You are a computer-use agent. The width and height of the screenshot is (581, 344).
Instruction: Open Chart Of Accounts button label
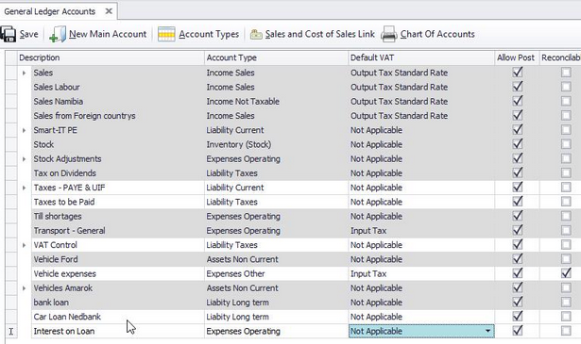(437, 34)
